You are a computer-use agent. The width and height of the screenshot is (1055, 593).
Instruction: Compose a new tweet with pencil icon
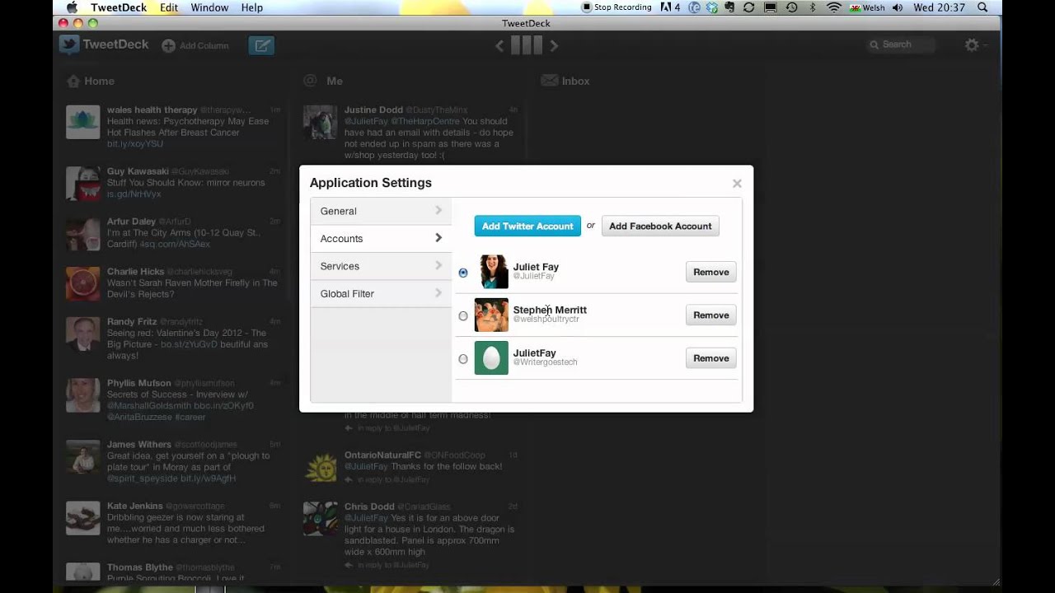261,46
